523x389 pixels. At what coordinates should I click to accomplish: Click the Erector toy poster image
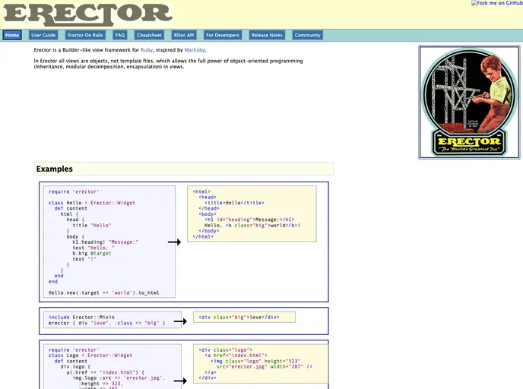(x=469, y=103)
